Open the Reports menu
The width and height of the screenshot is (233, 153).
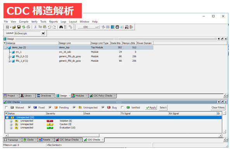tap(54, 22)
